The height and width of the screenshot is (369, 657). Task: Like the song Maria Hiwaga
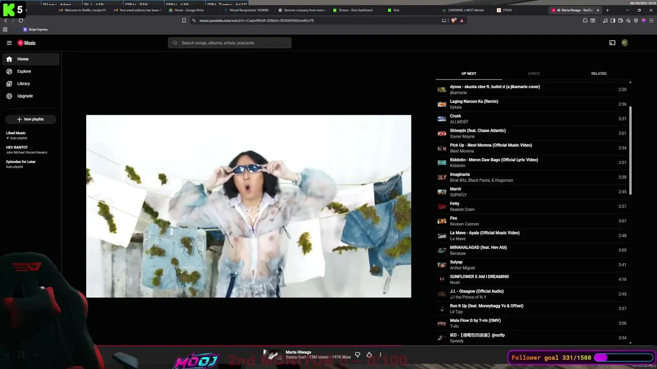click(369, 355)
